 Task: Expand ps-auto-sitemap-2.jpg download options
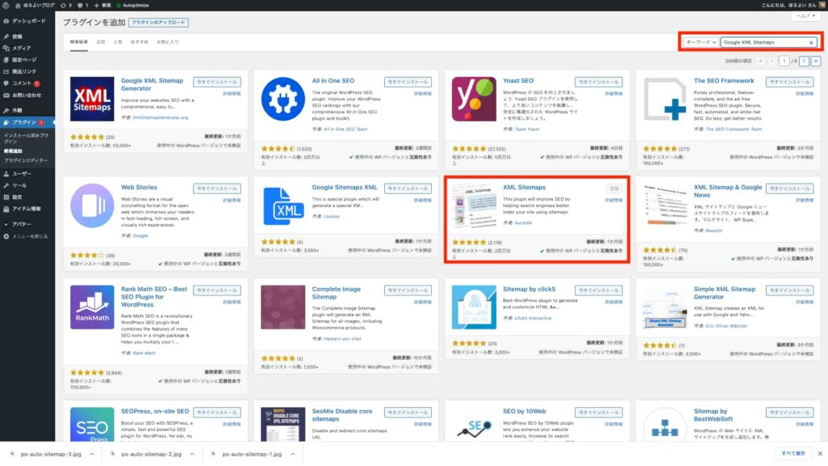tap(192, 454)
